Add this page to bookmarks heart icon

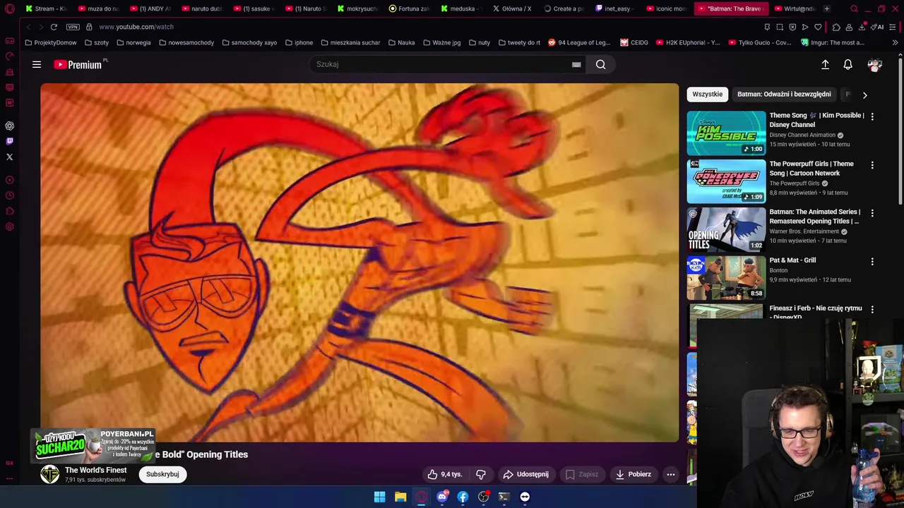pyautogui.click(x=818, y=27)
